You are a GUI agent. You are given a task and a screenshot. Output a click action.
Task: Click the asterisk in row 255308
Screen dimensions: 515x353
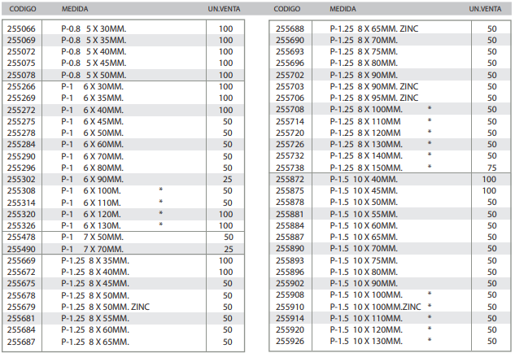161,190
